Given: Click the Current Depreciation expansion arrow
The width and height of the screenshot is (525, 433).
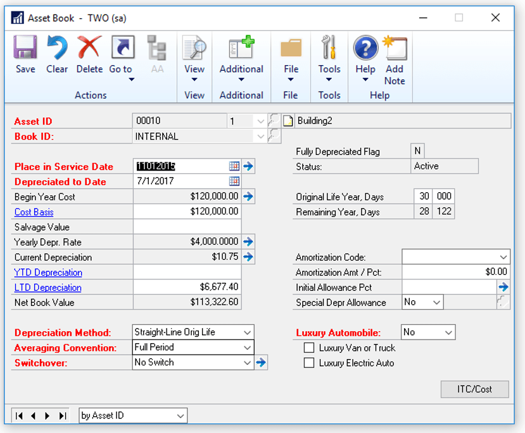Looking at the screenshot, I should point(248,257).
